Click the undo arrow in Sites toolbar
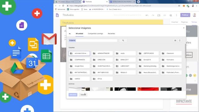199x112 pixels. coord(147,15)
